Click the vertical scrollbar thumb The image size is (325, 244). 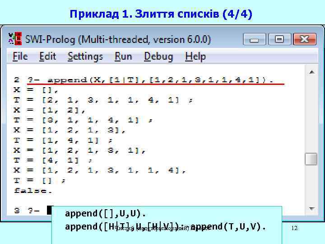pos(311,159)
